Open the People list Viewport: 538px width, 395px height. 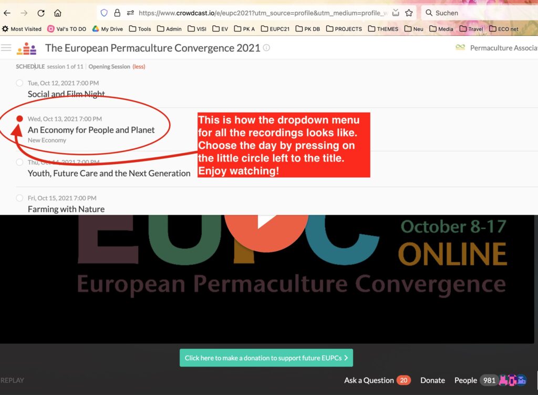(x=465, y=380)
